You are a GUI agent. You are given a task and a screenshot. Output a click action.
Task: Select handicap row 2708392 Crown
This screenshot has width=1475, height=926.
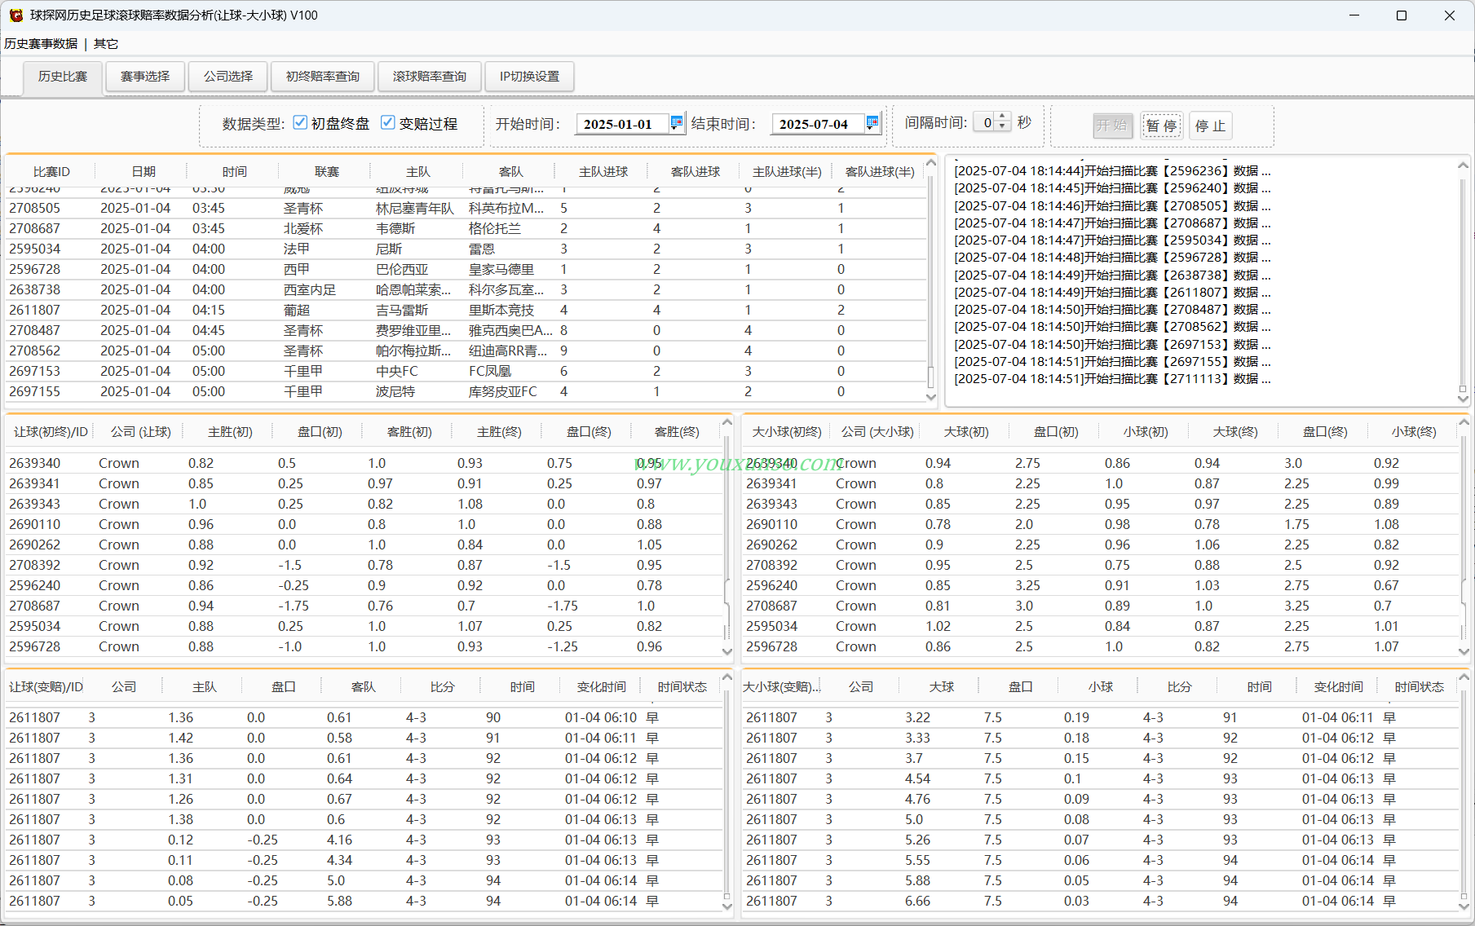coord(364,565)
